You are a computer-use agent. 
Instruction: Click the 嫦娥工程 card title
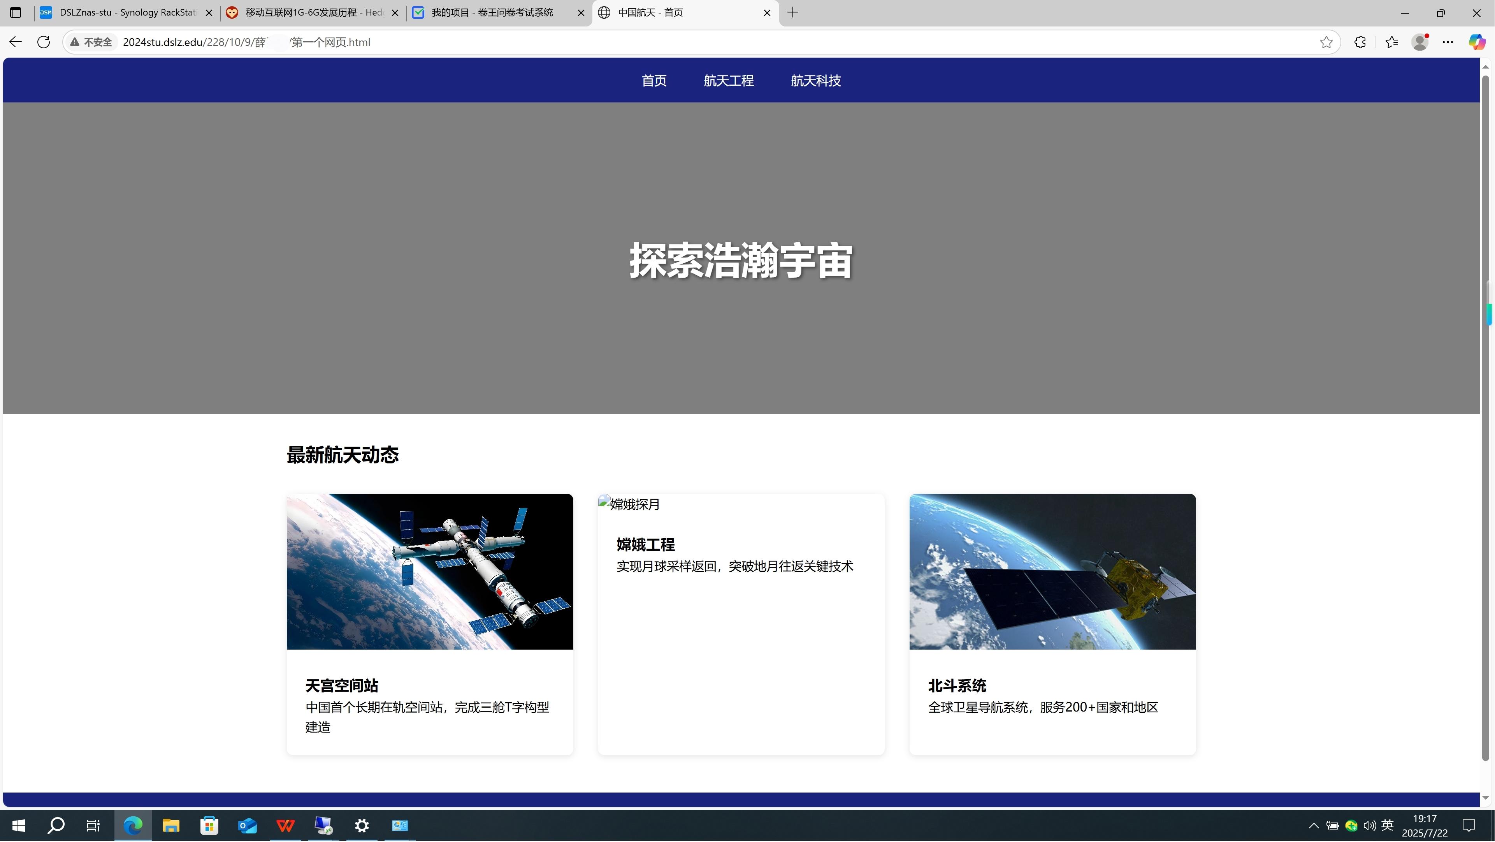point(645,545)
